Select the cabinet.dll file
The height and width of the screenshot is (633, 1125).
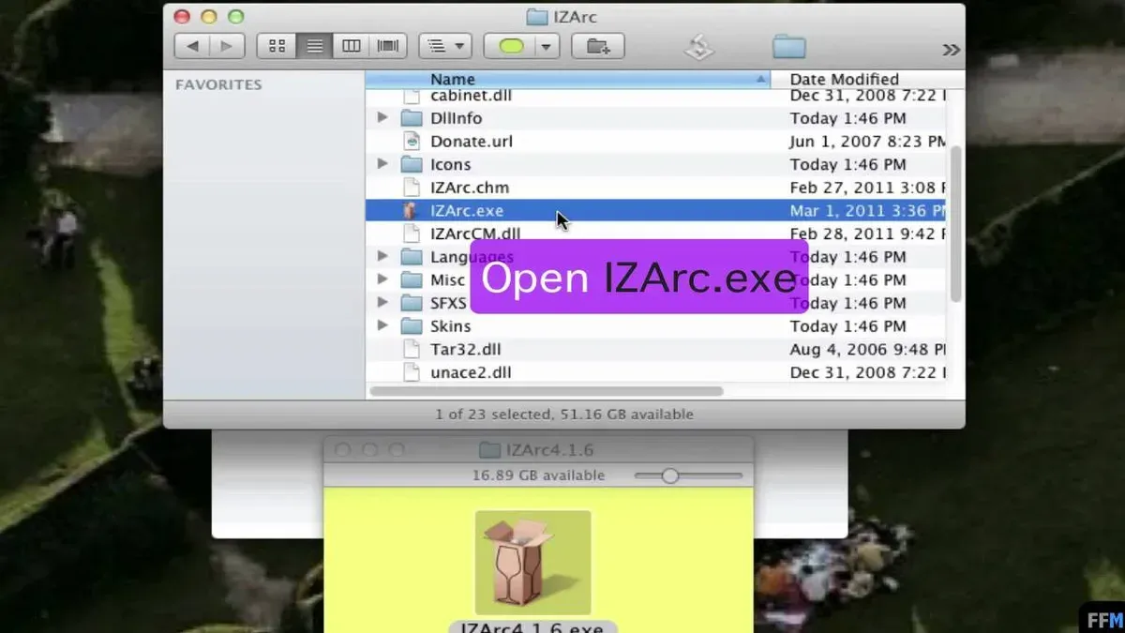point(471,96)
